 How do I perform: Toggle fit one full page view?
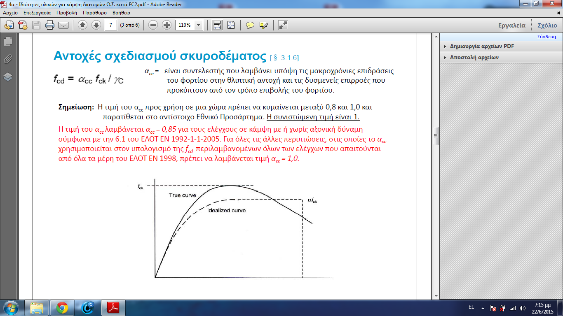coord(230,25)
